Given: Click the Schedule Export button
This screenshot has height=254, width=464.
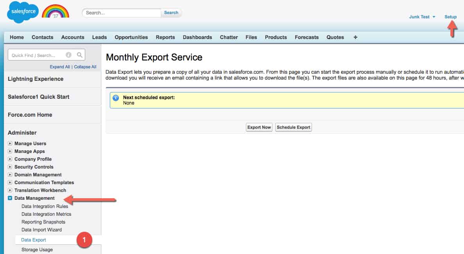Looking at the screenshot, I should coord(294,127).
